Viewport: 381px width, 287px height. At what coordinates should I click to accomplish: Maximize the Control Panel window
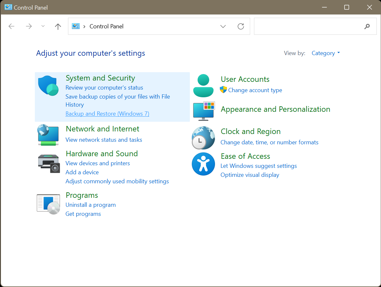tap(347, 7)
